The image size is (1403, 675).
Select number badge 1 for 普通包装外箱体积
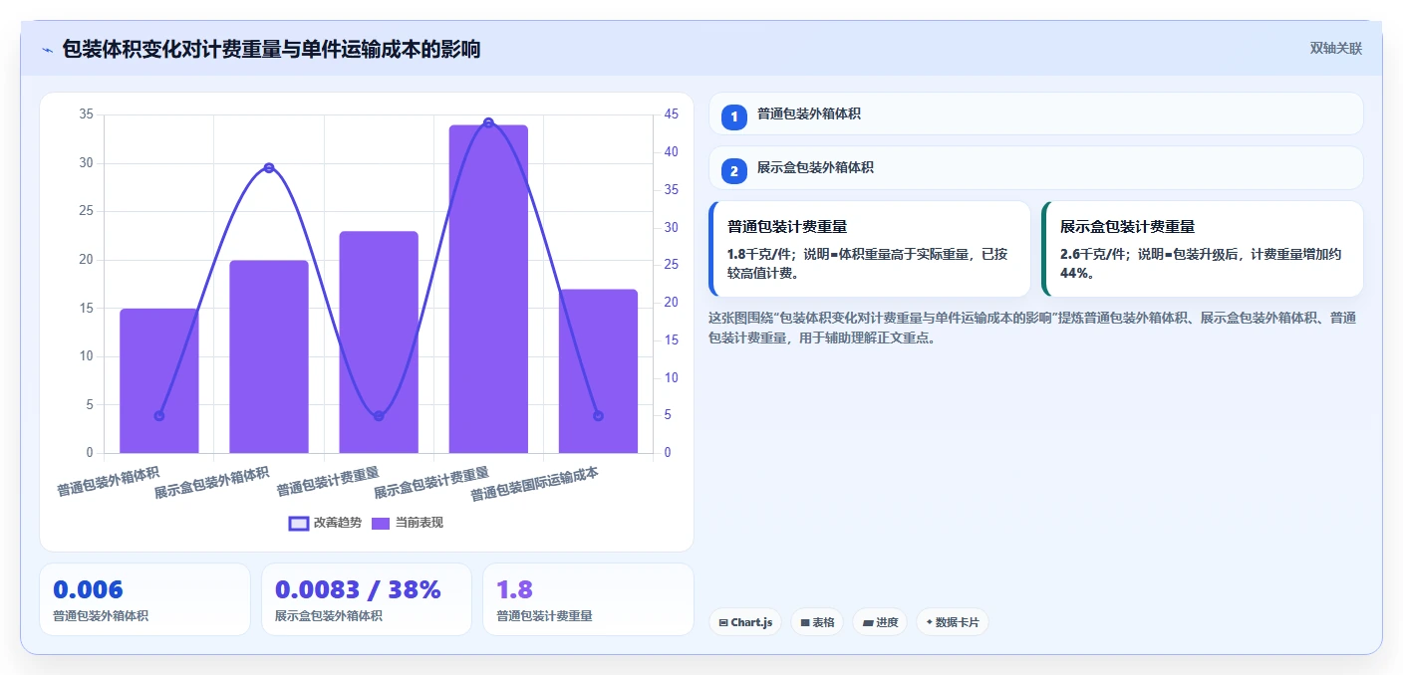pos(734,116)
